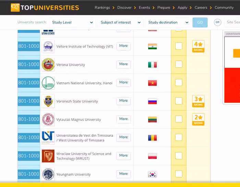Click the West University of Timisoara logo
The width and height of the screenshot is (240, 187).
click(48, 138)
